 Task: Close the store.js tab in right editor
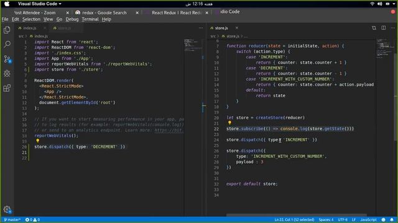point(236,28)
